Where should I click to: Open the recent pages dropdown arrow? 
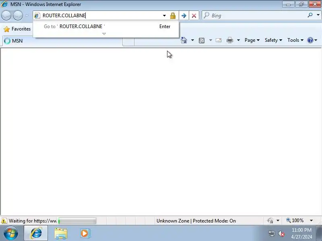[27, 15]
